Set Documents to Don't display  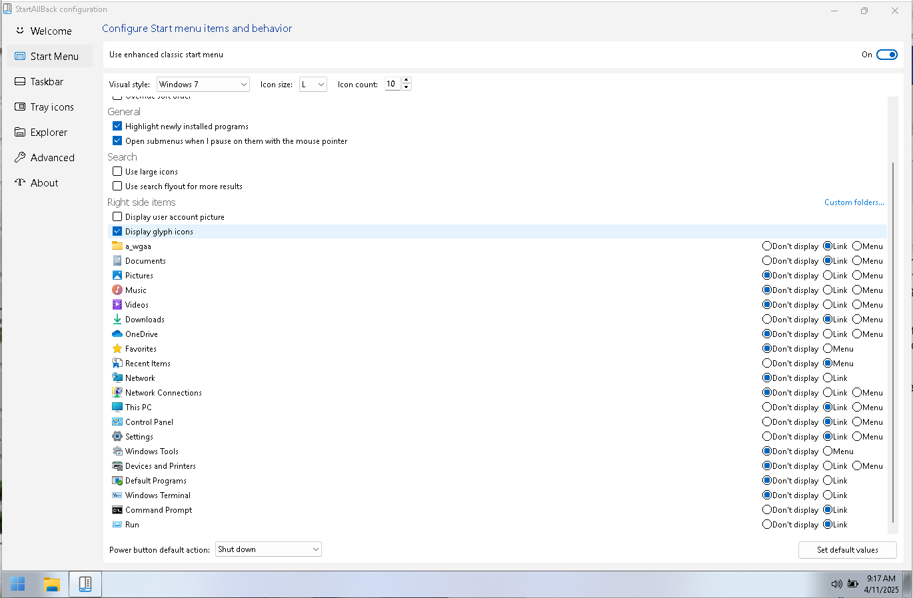[767, 260]
